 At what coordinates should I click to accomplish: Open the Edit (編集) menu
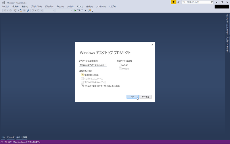click(x=16, y=6)
